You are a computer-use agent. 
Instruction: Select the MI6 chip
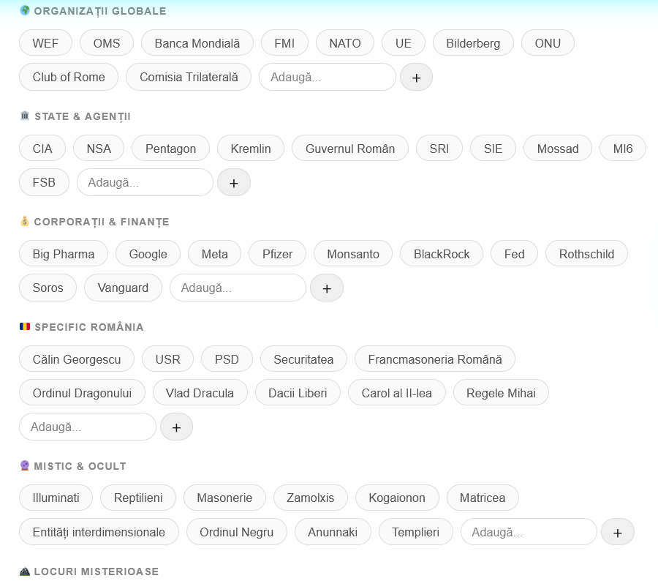point(623,149)
